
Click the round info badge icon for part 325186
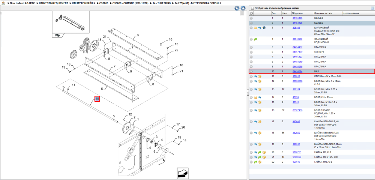(x=264, y=28)
